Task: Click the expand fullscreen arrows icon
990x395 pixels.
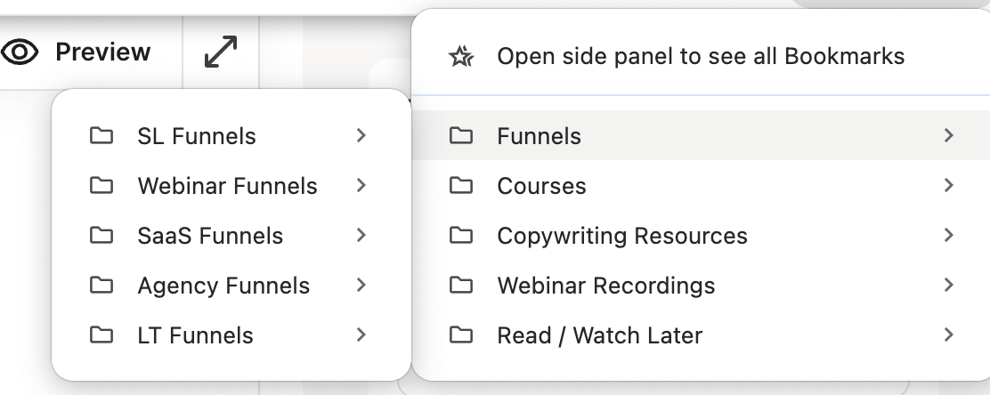Action: click(221, 52)
